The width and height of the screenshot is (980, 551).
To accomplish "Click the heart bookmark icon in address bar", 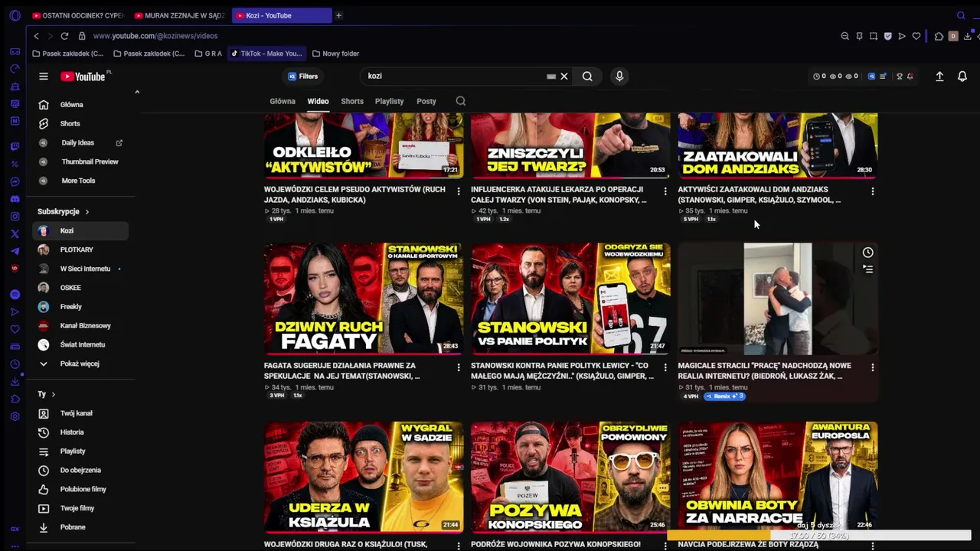I will 916,36.
